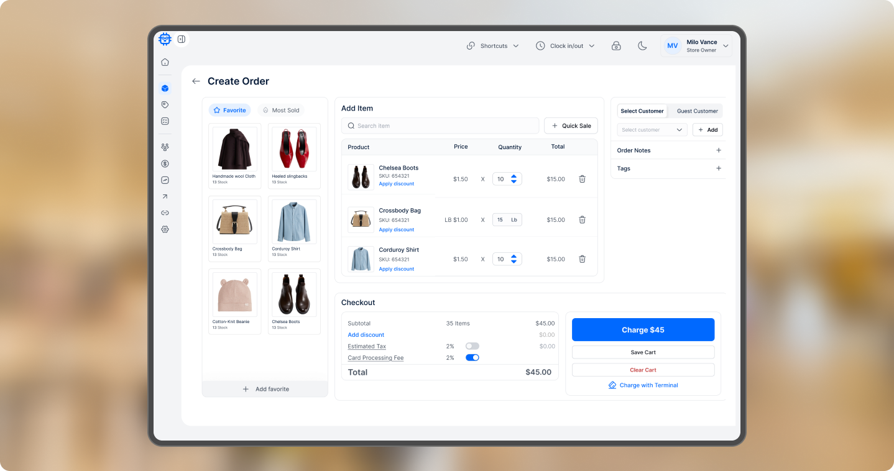Expand the Clock in/out menu
Screen dimensions: 894x471
[565, 46]
